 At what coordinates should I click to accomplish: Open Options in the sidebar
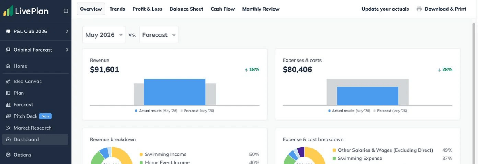(x=35, y=155)
